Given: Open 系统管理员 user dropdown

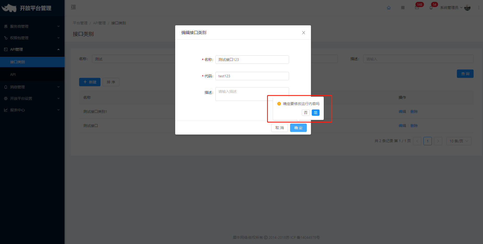Looking at the screenshot, I should pyautogui.click(x=451, y=8).
